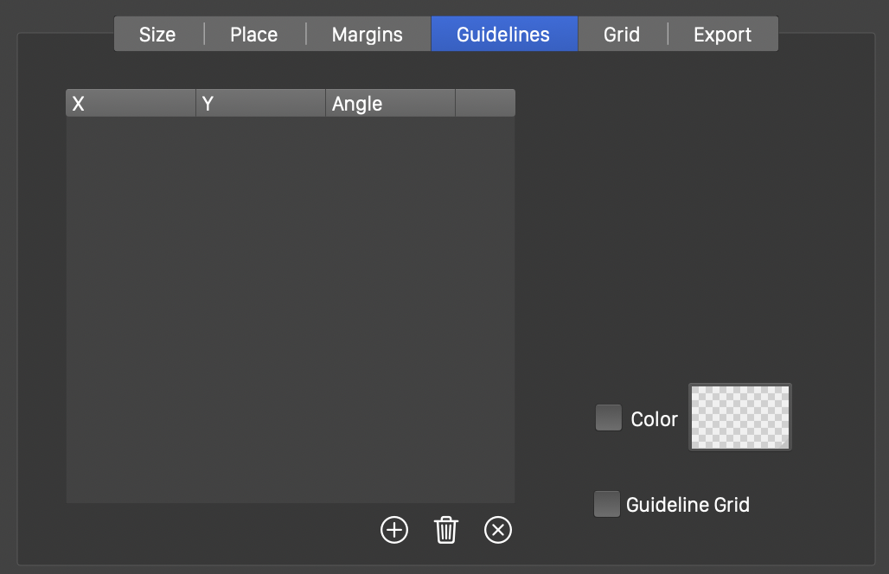Click the X column header
Screen dimensions: 889x574
[131, 104]
